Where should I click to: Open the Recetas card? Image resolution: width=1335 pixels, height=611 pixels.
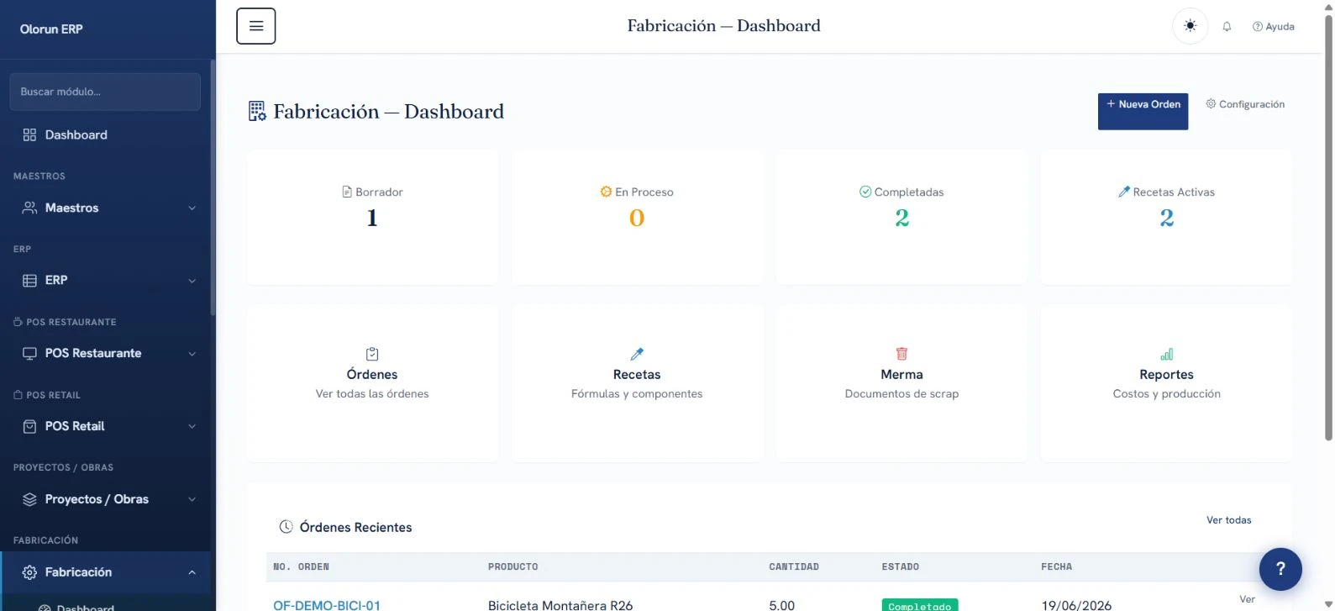tap(637, 383)
